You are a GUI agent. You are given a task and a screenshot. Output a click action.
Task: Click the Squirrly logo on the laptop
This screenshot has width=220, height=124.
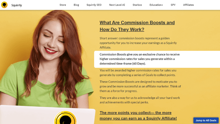tap(65, 118)
